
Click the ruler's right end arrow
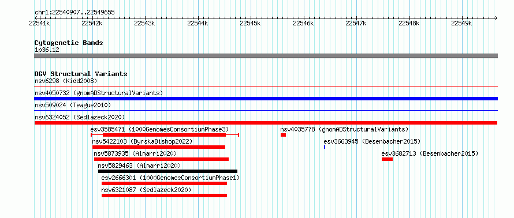(x=496, y=18)
